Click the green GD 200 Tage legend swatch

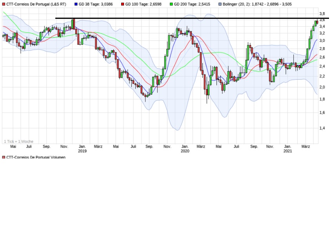coord(171,4)
